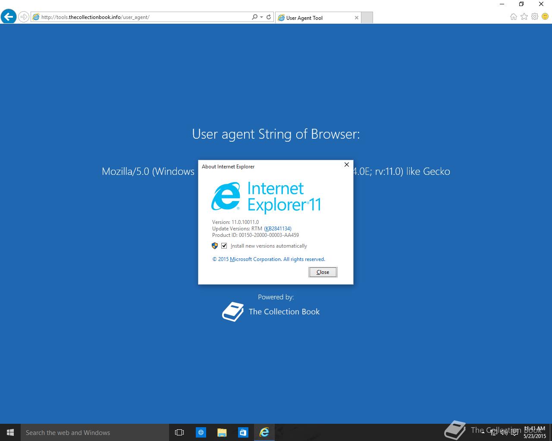Click the UAC shield icon beside checkbox

215,246
